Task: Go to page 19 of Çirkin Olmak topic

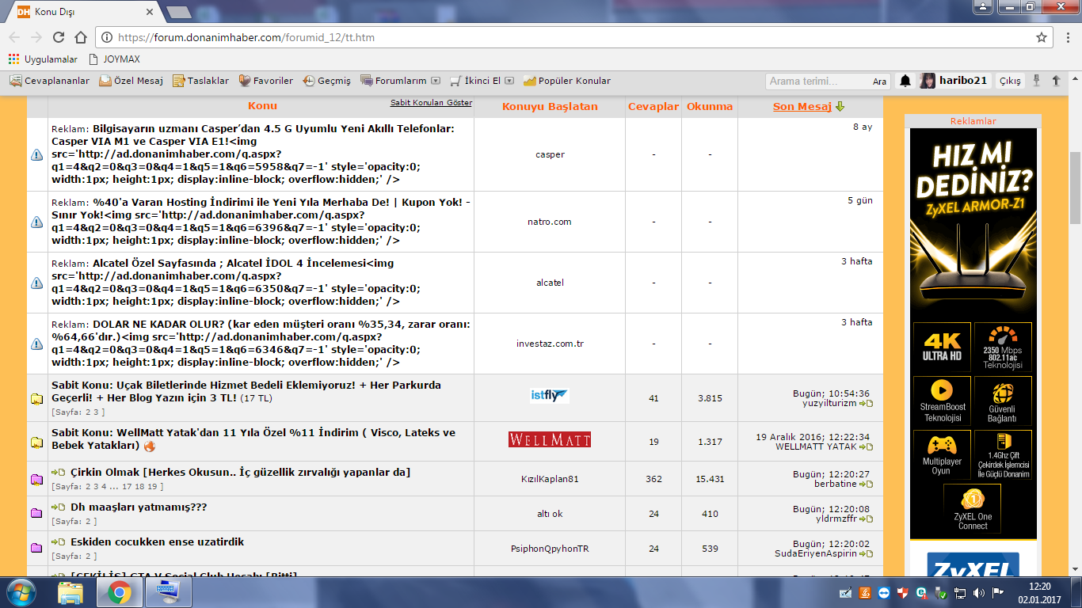Action: 152,488
